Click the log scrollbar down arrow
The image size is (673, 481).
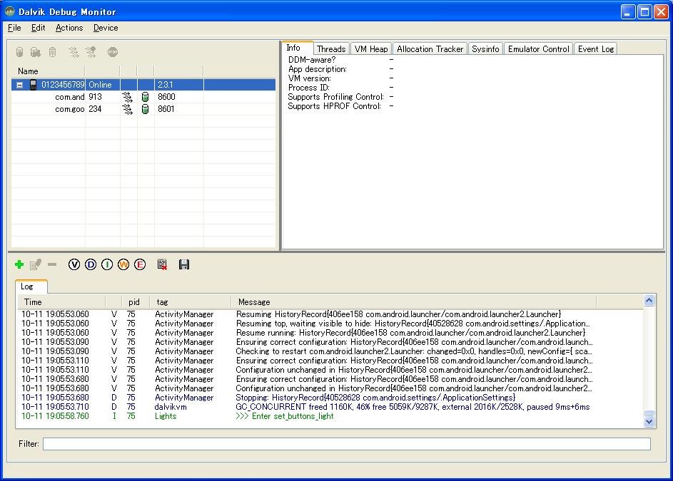click(649, 421)
